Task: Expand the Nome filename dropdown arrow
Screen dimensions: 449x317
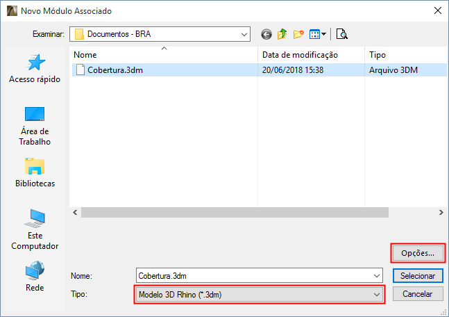Action: 377,276
